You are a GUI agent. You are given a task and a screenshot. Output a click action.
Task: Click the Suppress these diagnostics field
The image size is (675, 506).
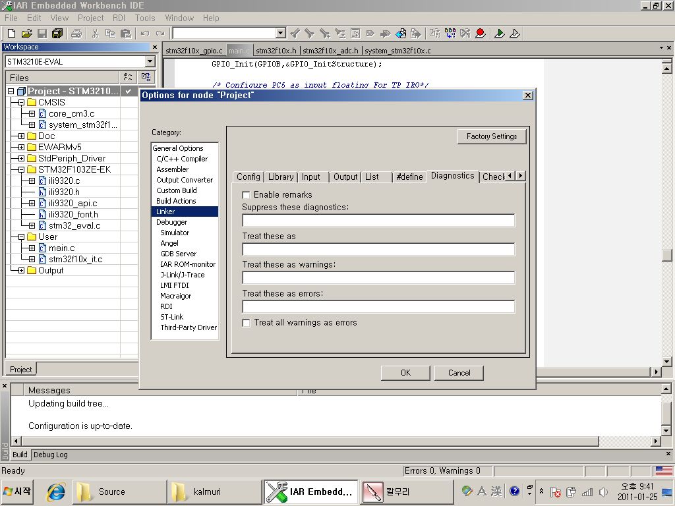378,220
